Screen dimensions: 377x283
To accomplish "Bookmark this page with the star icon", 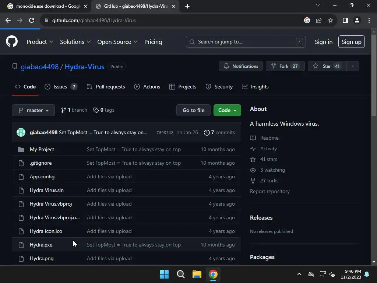I will point(331,21).
